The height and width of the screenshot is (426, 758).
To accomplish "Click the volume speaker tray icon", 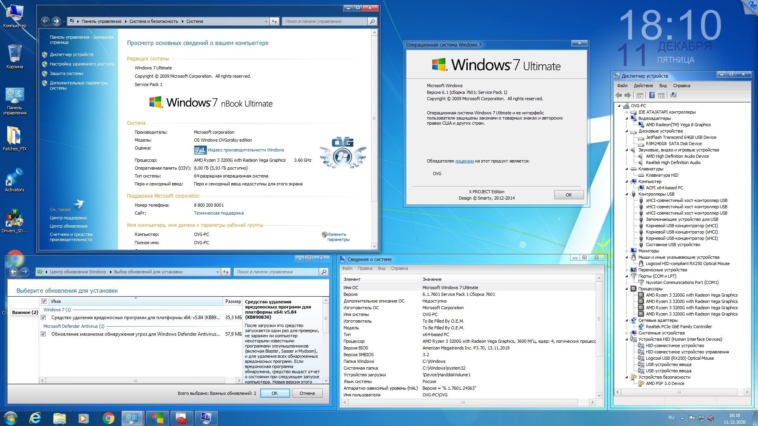I will click(x=711, y=419).
